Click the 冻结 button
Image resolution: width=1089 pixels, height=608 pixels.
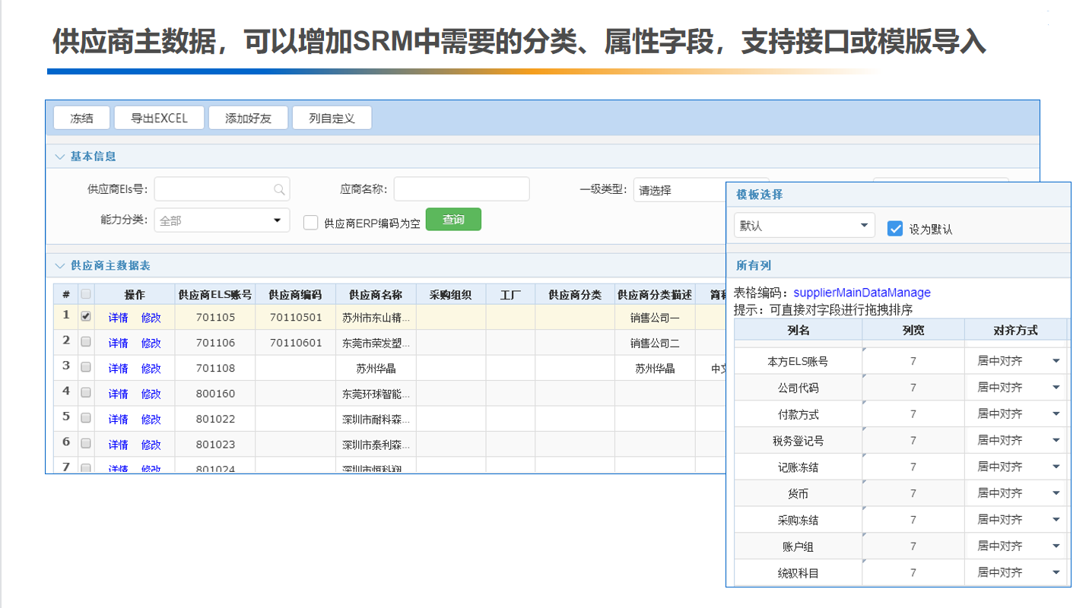coord(81,119)
